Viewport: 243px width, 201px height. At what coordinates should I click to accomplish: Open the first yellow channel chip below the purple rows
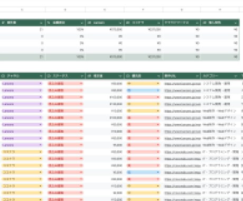(x=22, y=152)
